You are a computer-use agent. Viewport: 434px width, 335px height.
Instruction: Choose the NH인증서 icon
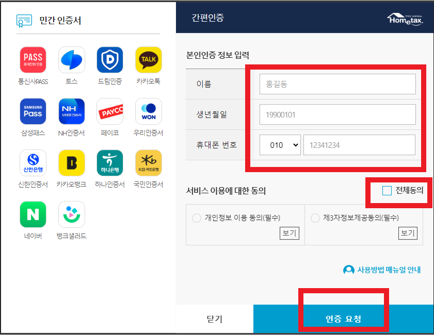coord(72,111)
